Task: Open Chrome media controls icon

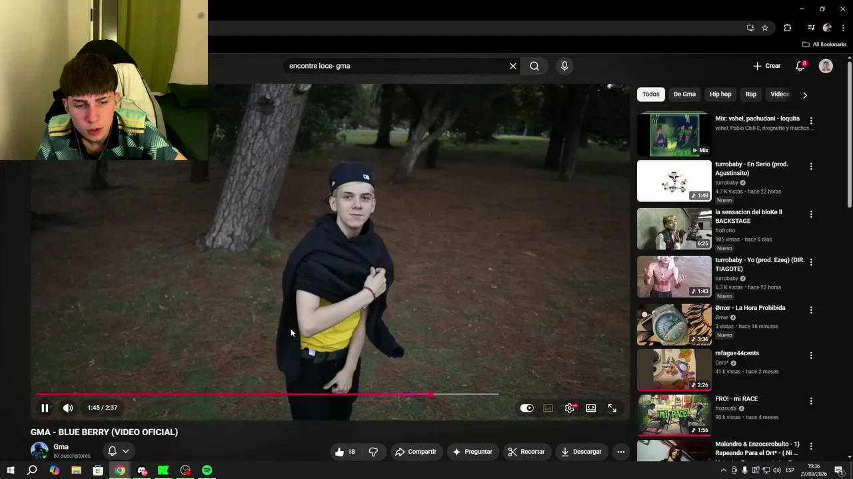Action: (811, 28)
